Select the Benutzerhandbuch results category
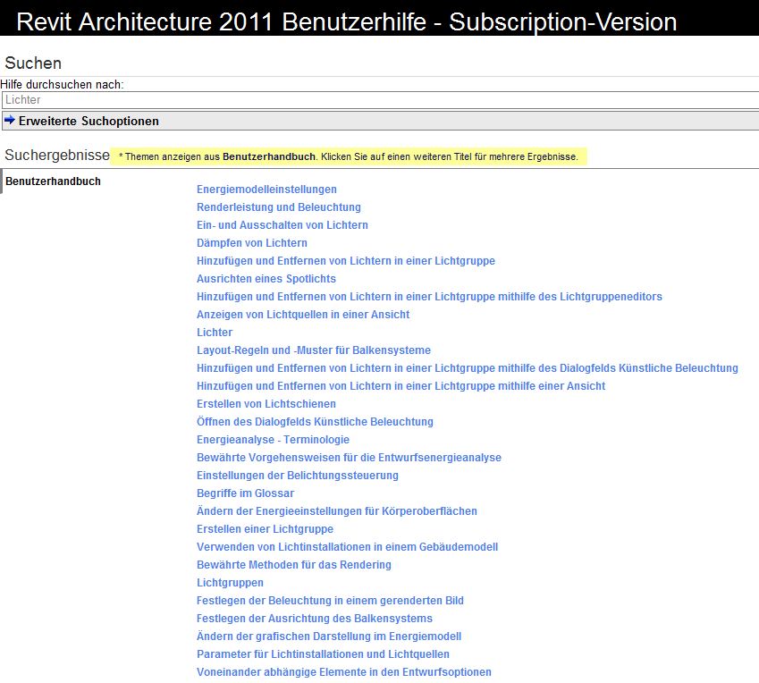 [x=54, y=181]
